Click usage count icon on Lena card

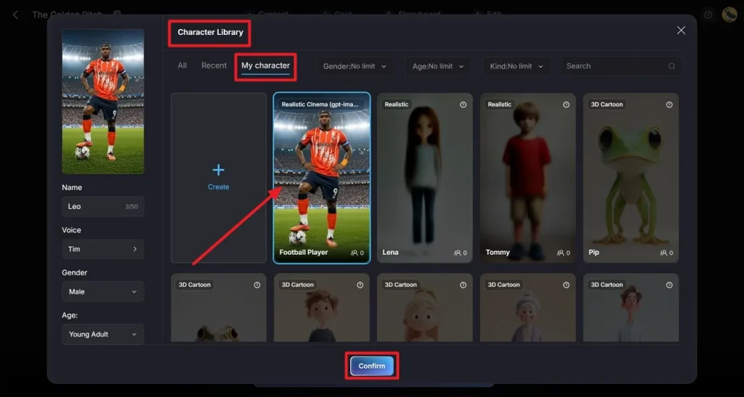[457, 253]
